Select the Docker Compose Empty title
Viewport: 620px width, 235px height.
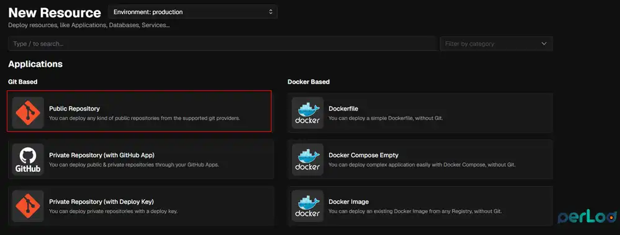click(x=363, y=155)
